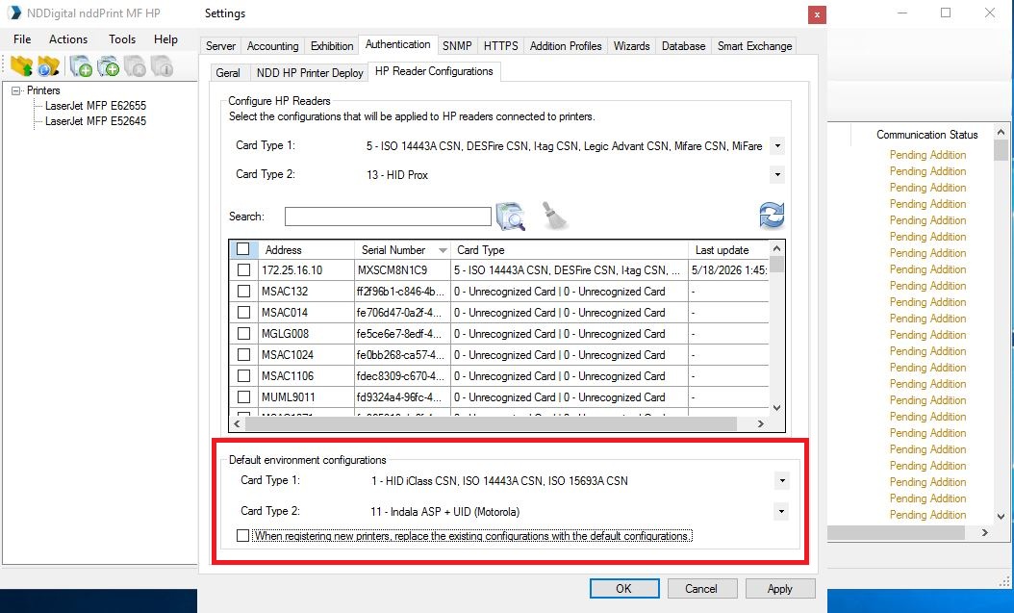The width and height of the screenshot is (1014, 613).
Task: Click the folder with green arrow icon
Action: (21, 66)
